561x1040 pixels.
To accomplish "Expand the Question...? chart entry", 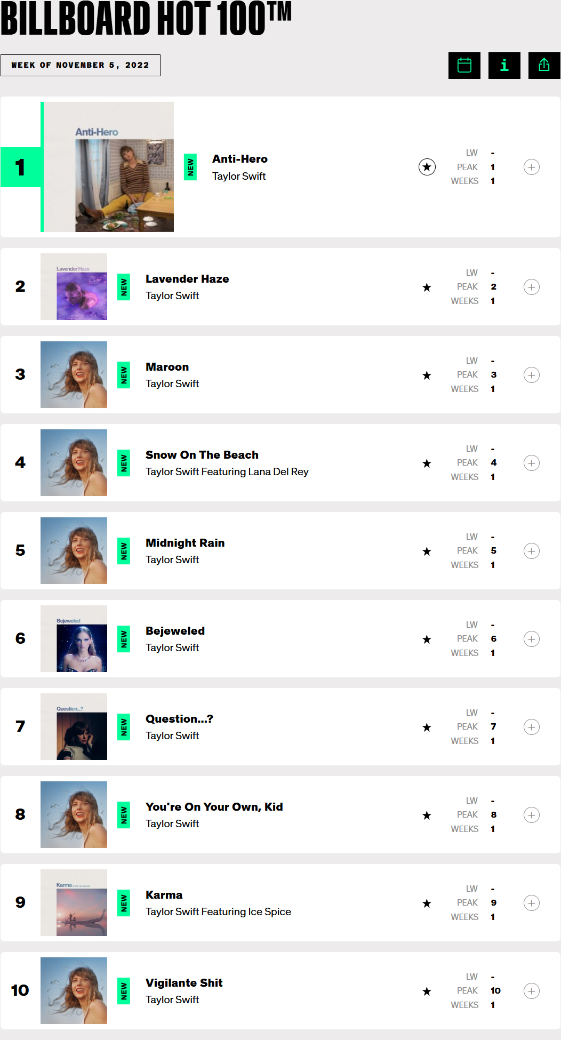I will pos(531,727).
